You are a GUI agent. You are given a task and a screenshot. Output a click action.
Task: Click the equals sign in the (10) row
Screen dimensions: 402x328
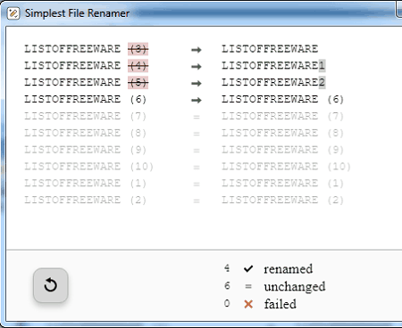[197, 168]
